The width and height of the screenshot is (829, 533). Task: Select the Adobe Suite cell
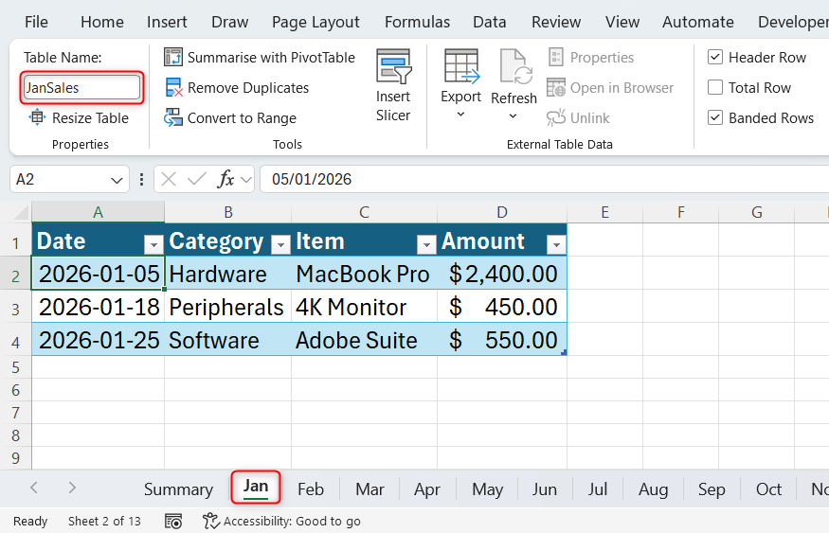pyautogui.click(x=364, y=340)
